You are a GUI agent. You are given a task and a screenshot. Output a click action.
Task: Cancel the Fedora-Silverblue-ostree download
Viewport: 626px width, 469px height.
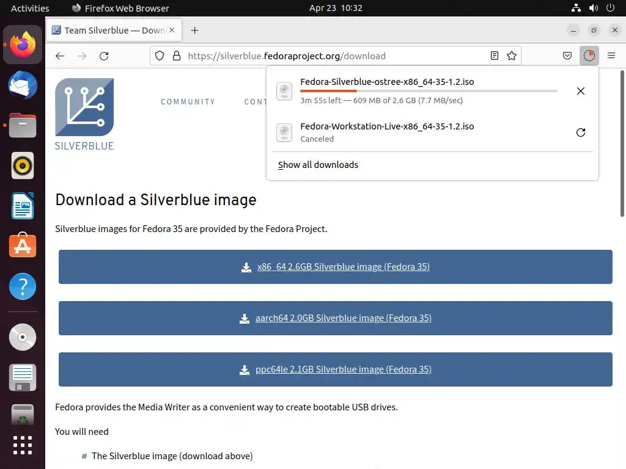coord(581,91)
